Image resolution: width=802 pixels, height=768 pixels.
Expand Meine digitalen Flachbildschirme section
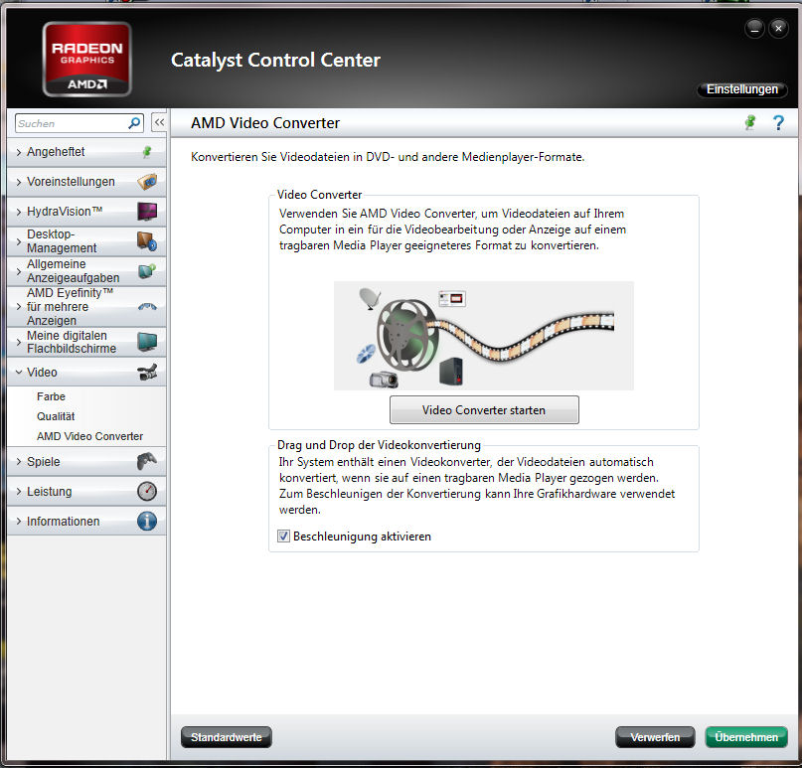tap(86, 342)
